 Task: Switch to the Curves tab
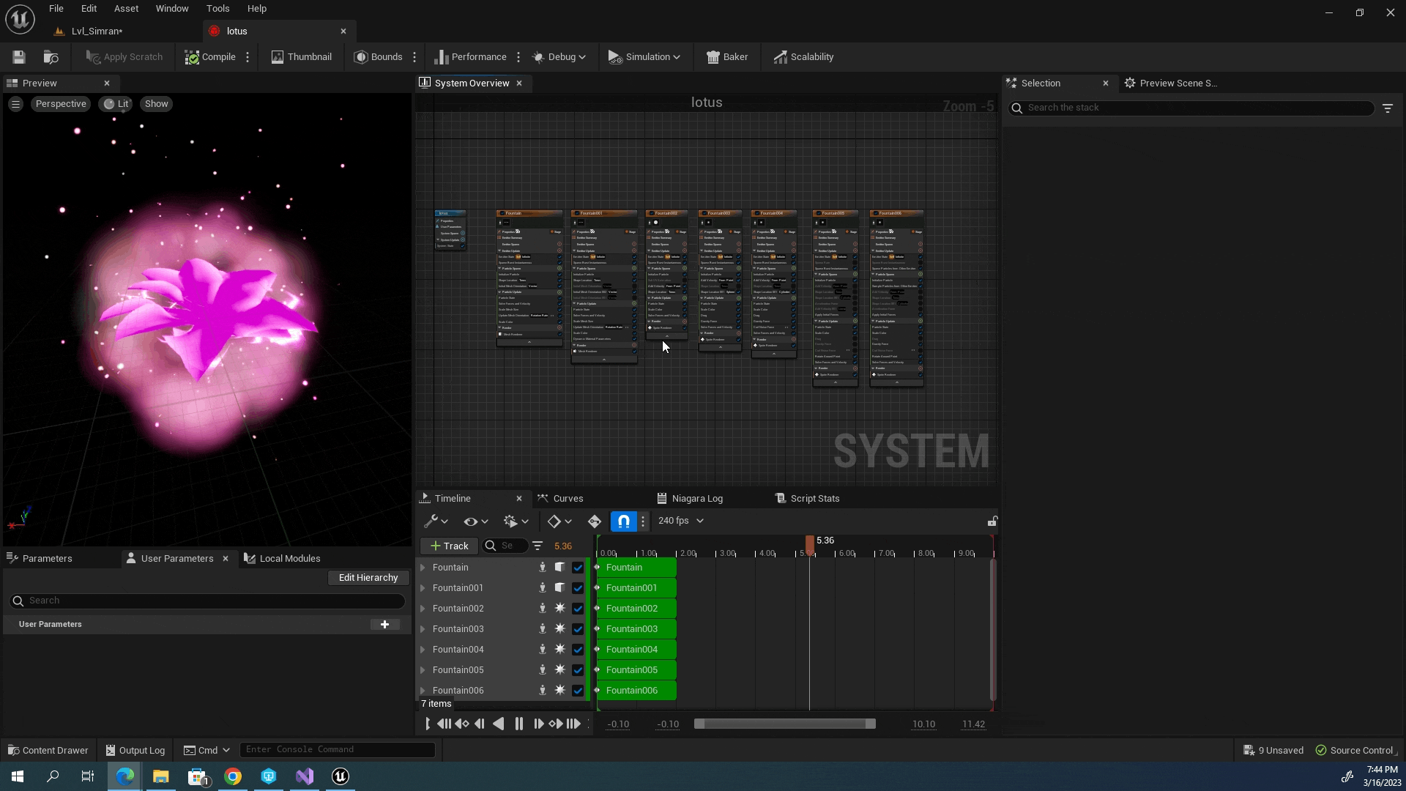coord(561,499)
